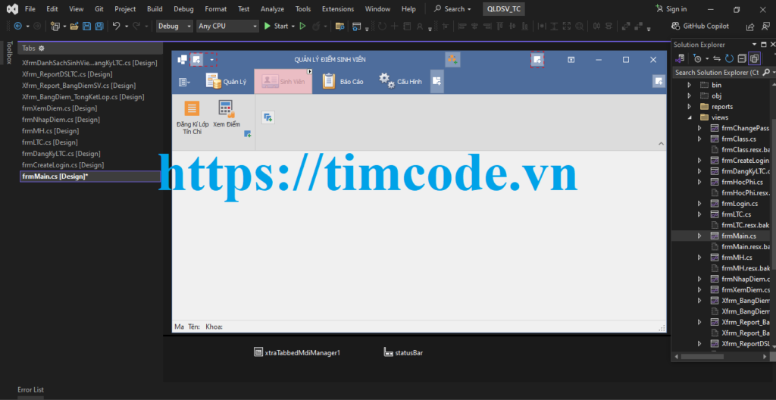Viewport: 776px width, 400px height.
Task: Click the Navigate Backward toolbar icon
Action: 18,27
